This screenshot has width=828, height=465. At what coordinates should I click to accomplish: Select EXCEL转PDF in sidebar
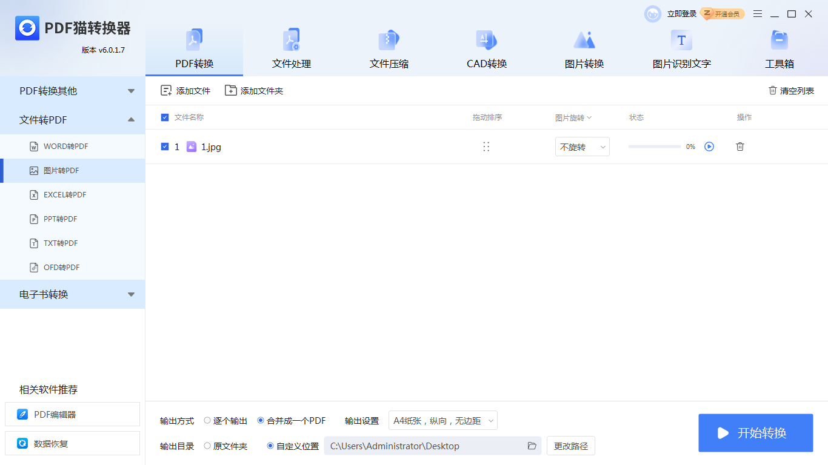(73, 195)
